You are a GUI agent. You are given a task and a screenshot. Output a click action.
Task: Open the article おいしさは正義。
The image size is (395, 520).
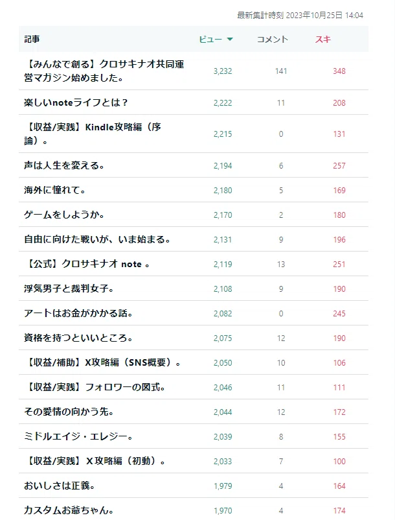60,486
